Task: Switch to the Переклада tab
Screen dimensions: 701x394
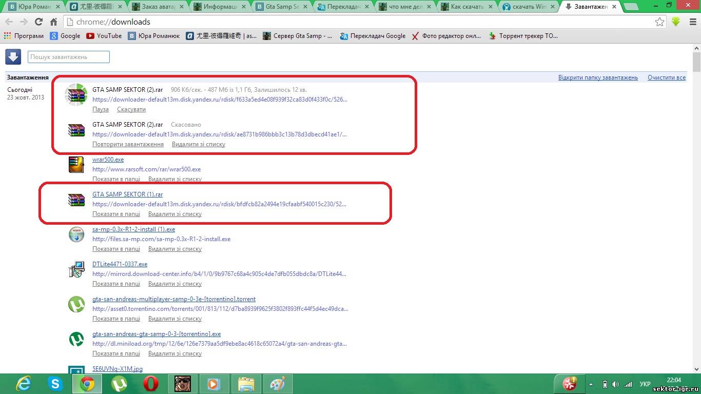Action: [x=344, y=7]
